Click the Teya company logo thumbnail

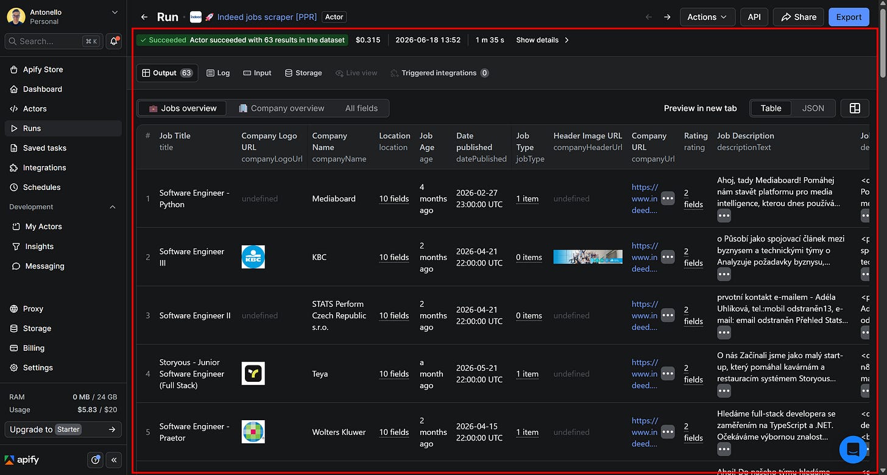click(253, 373)
